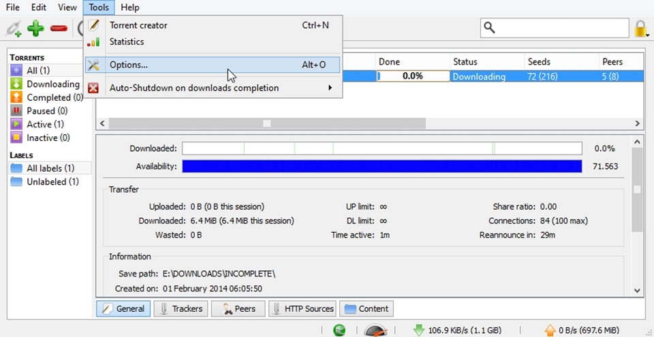Open the Help menu
Viewport: 654px width, 337px height.
pyautogui.click(x=129, y=7)
